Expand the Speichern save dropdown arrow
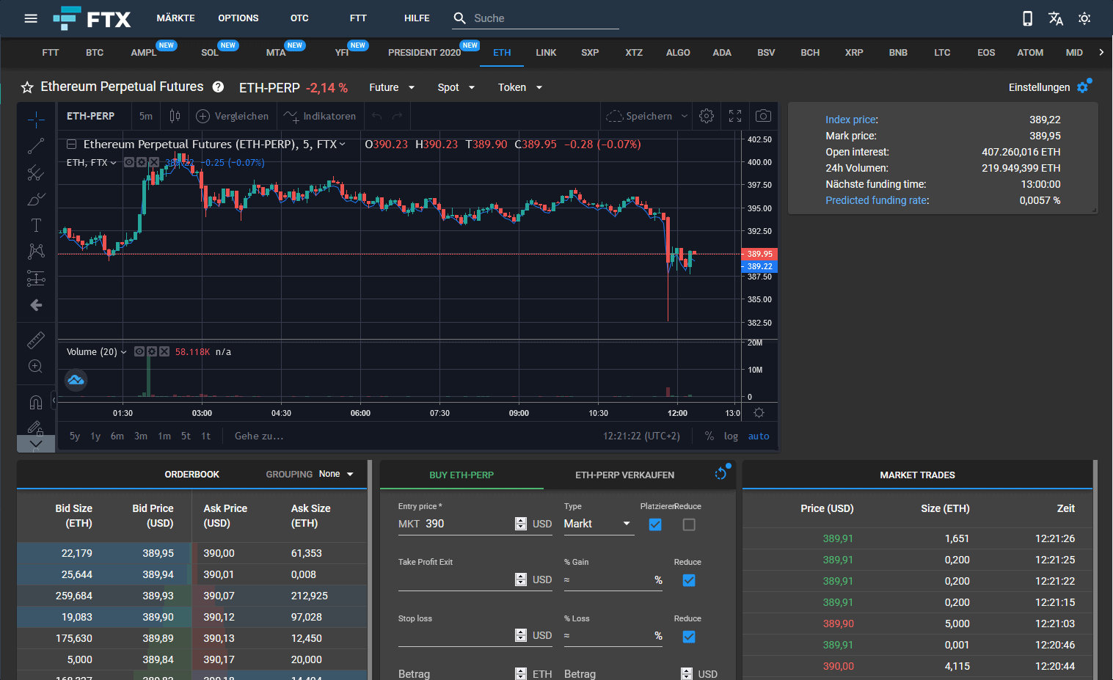 pos(685,116)
